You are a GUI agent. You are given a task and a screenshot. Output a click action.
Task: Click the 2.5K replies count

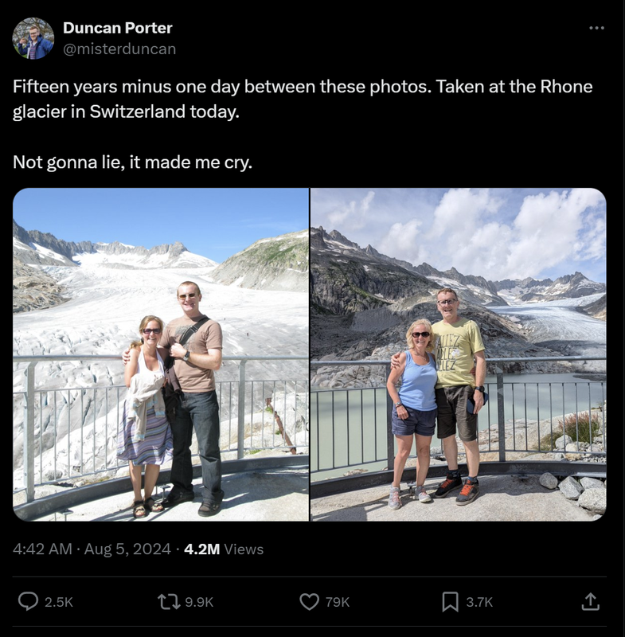pos(59,602)
